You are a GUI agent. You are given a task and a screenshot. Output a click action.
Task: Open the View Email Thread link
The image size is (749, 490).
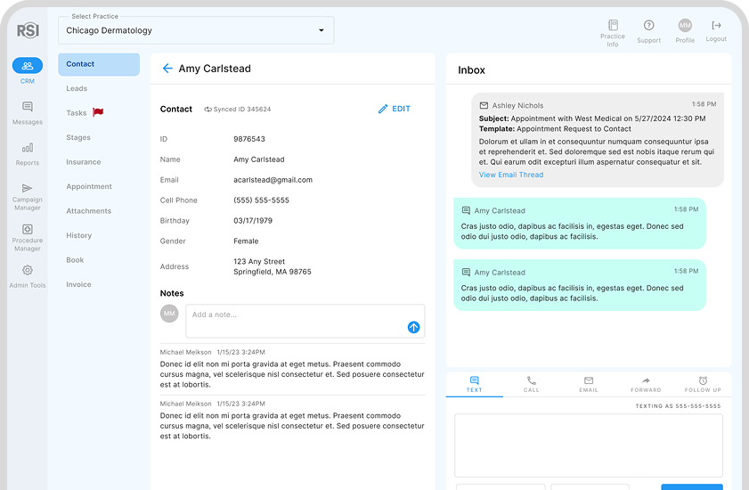[510, 175]
